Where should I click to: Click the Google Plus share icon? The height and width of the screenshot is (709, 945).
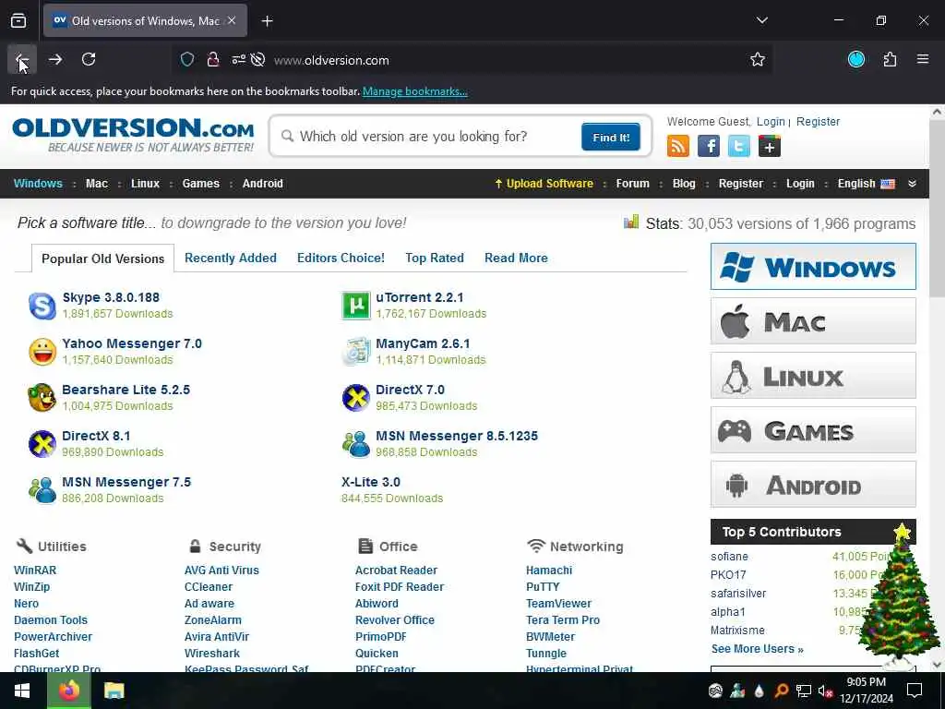pos(770,146)
